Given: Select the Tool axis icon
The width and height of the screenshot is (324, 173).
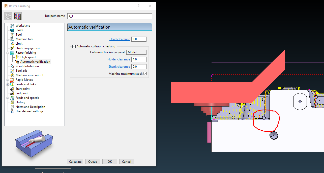Looking at the screenshot, I should (12, 70).
